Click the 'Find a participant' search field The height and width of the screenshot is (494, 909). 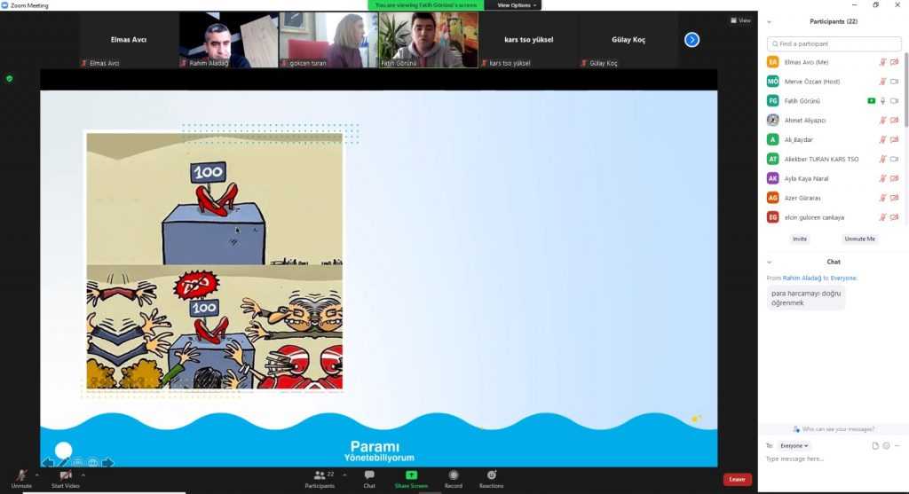point(834,43)
